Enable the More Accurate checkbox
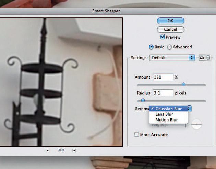The image size is (216, 169). pos(136,135)
